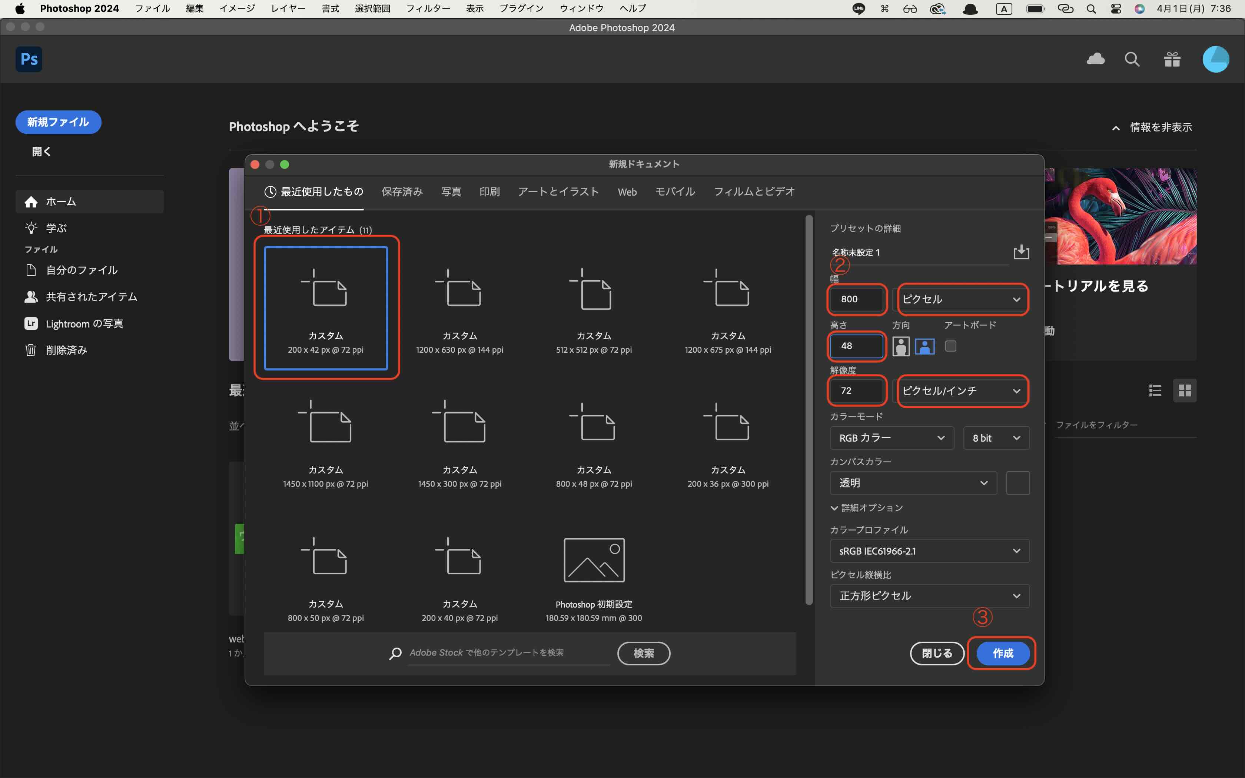The width and height of the screenshot is (1245, 778).
Task: Switch file list to list view icon
Action: [1155, 390]
